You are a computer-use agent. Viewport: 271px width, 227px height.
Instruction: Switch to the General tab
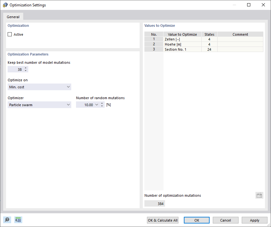point(13,17)
